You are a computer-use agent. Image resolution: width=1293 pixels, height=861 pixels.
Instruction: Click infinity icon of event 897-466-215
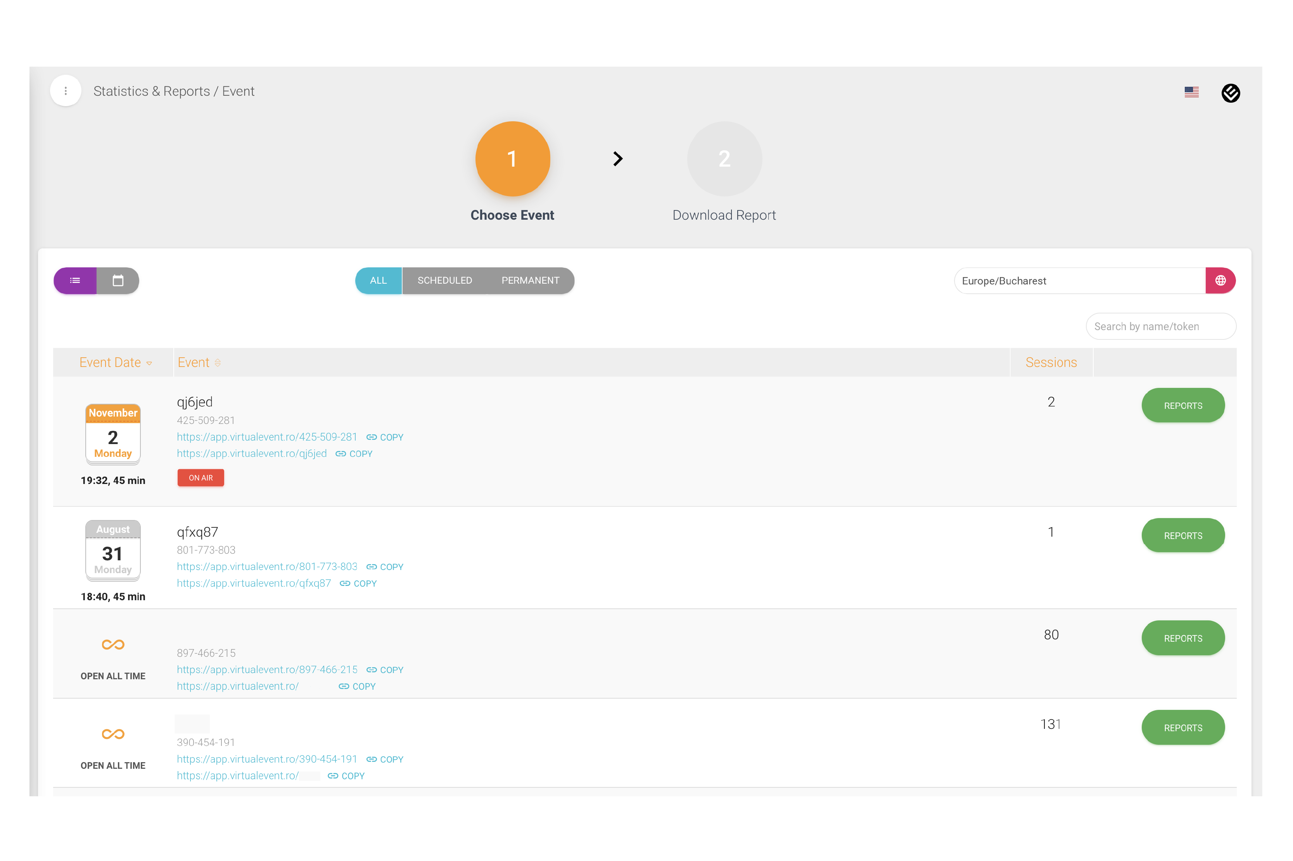tap(113, 645)
